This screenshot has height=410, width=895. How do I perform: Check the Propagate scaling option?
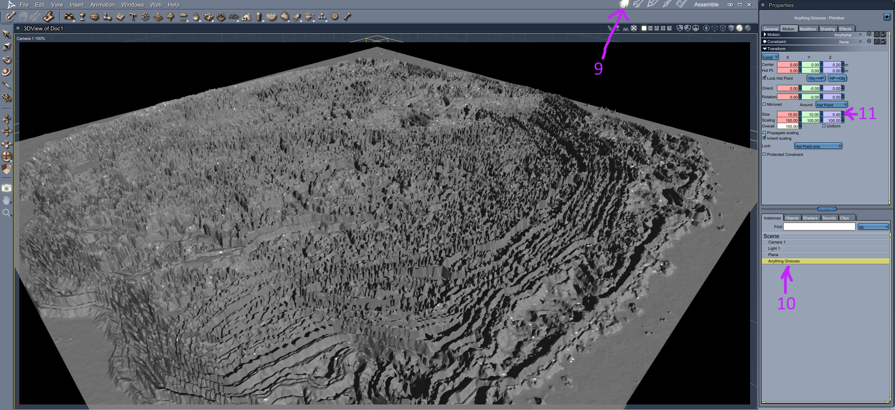(x=764, y=133)
